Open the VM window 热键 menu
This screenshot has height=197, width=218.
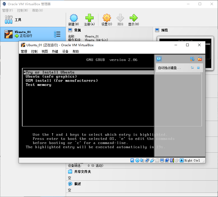click(x=55, y=51)
